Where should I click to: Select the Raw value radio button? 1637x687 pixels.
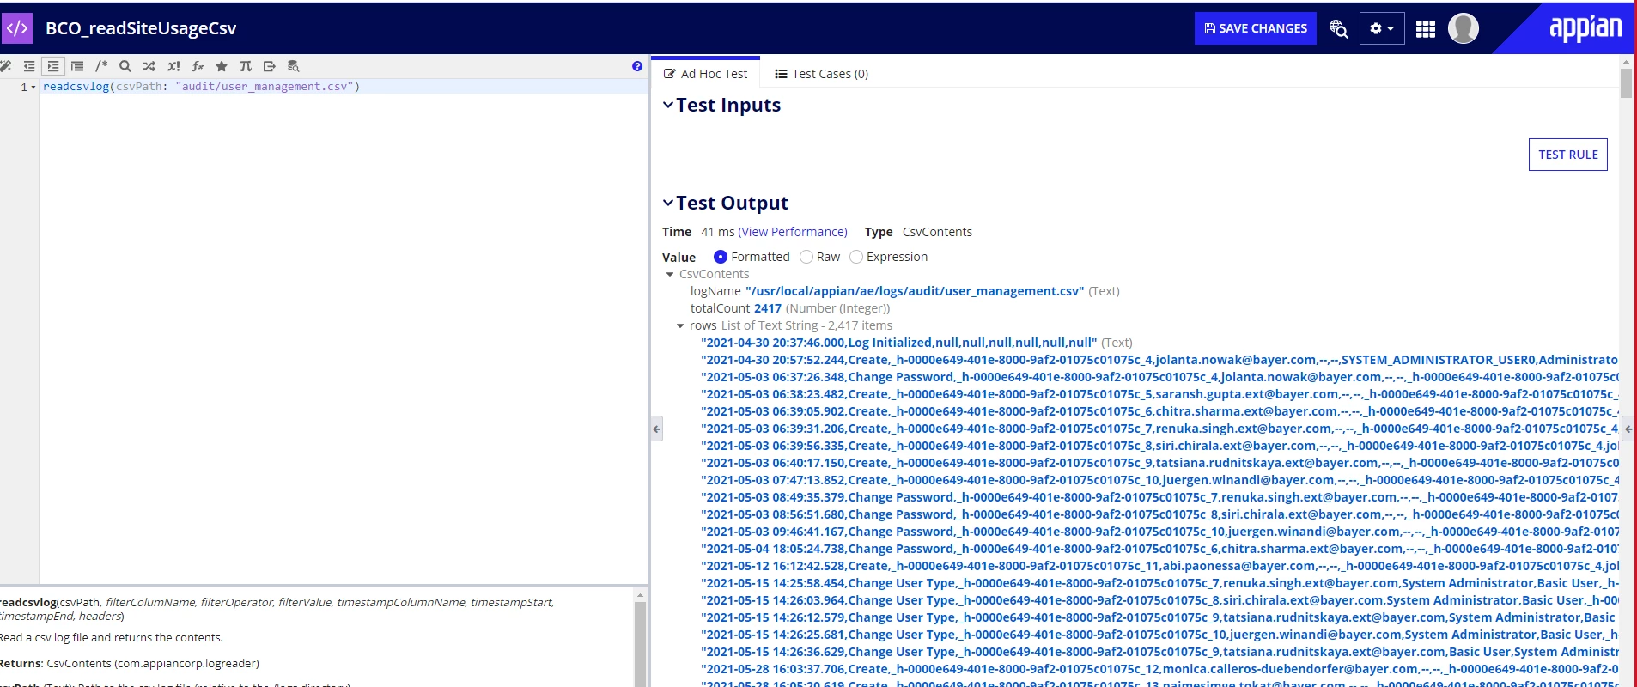[x=806, y=257]
